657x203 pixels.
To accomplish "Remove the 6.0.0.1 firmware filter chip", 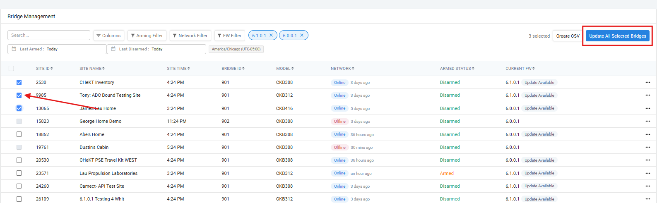I will click(302, 35).
